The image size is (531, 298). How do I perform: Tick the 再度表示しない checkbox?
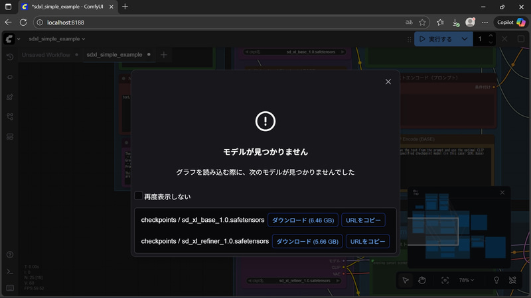click(x=139, y=196)
